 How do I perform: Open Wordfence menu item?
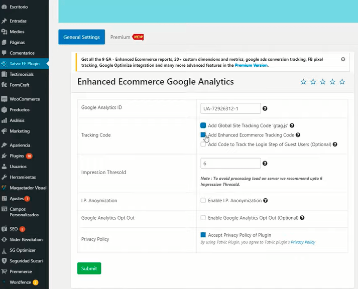click(20, 282)
